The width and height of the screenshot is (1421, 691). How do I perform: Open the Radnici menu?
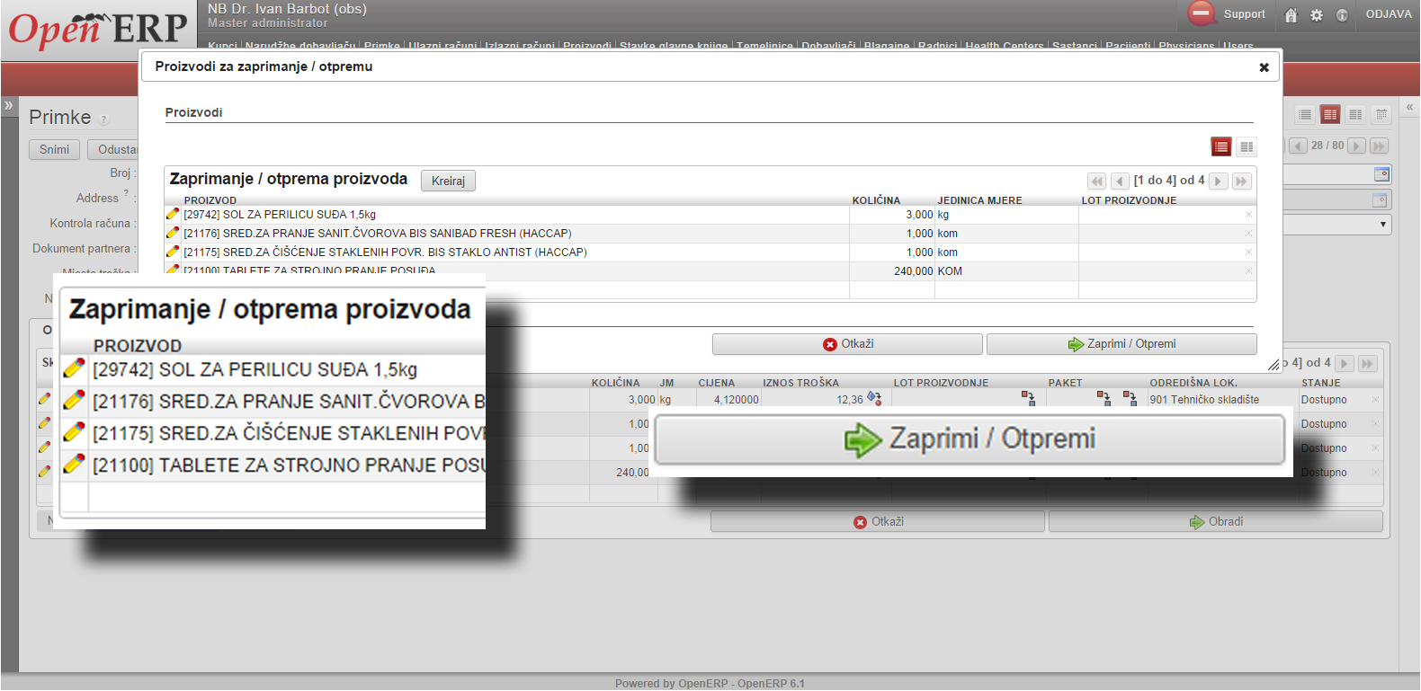pyautogui.click(x=937, y=46)
